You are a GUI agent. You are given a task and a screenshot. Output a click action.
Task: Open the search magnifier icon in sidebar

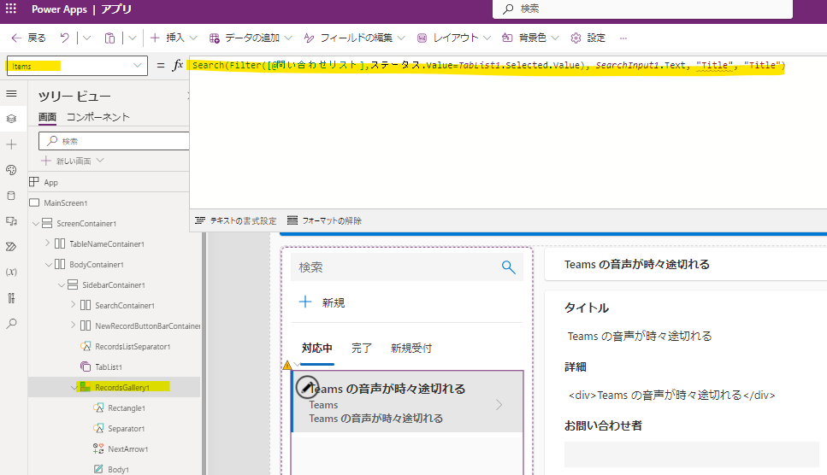pos(12,323)
